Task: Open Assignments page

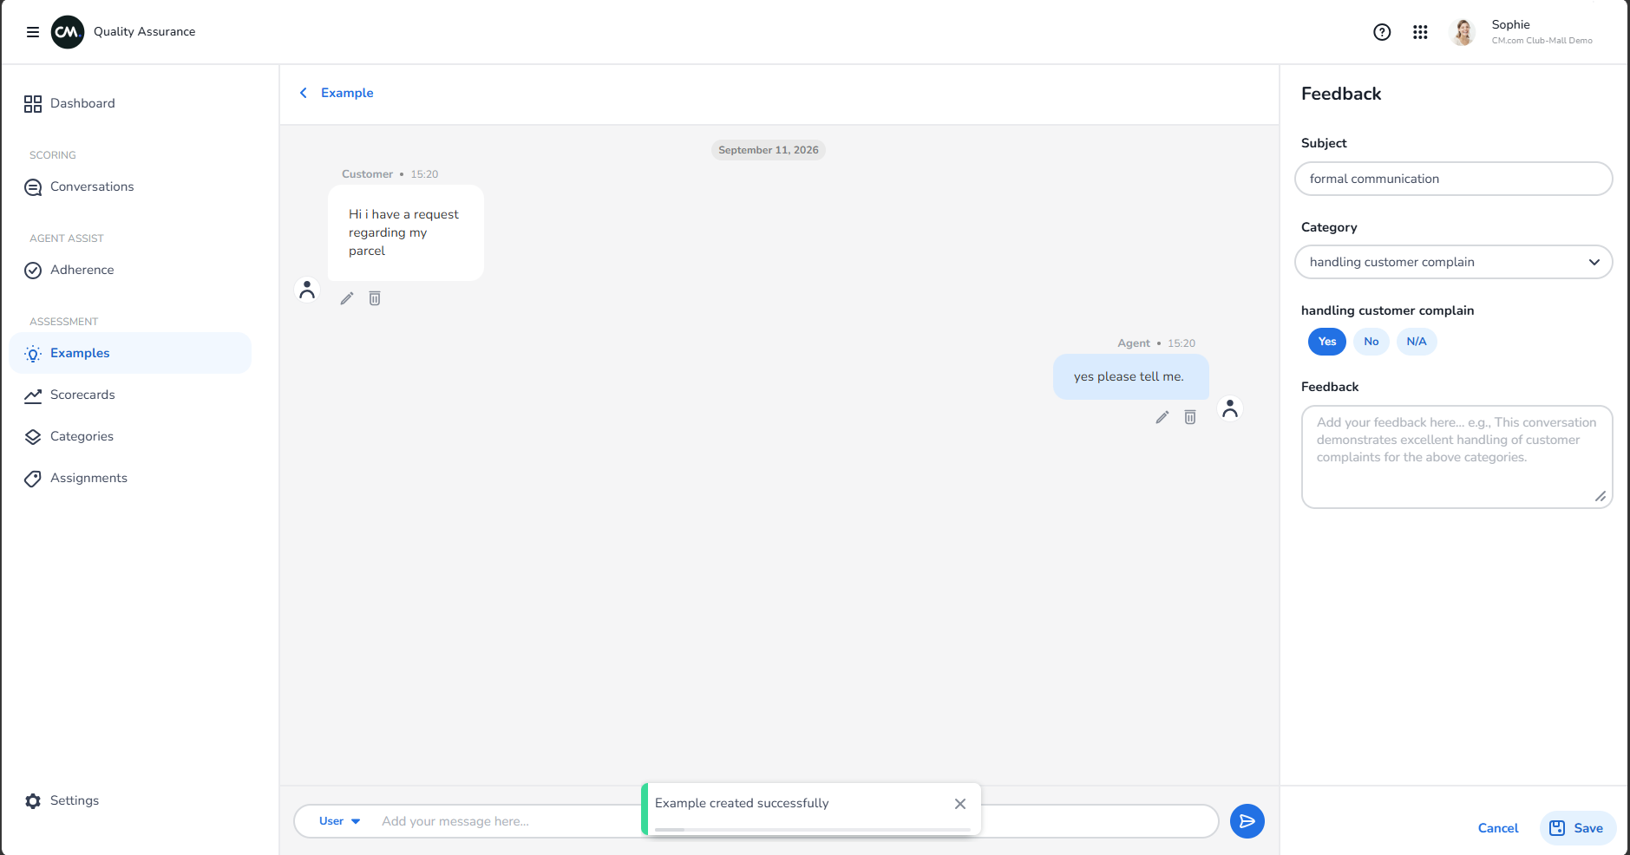Action: tap(130, 478)
